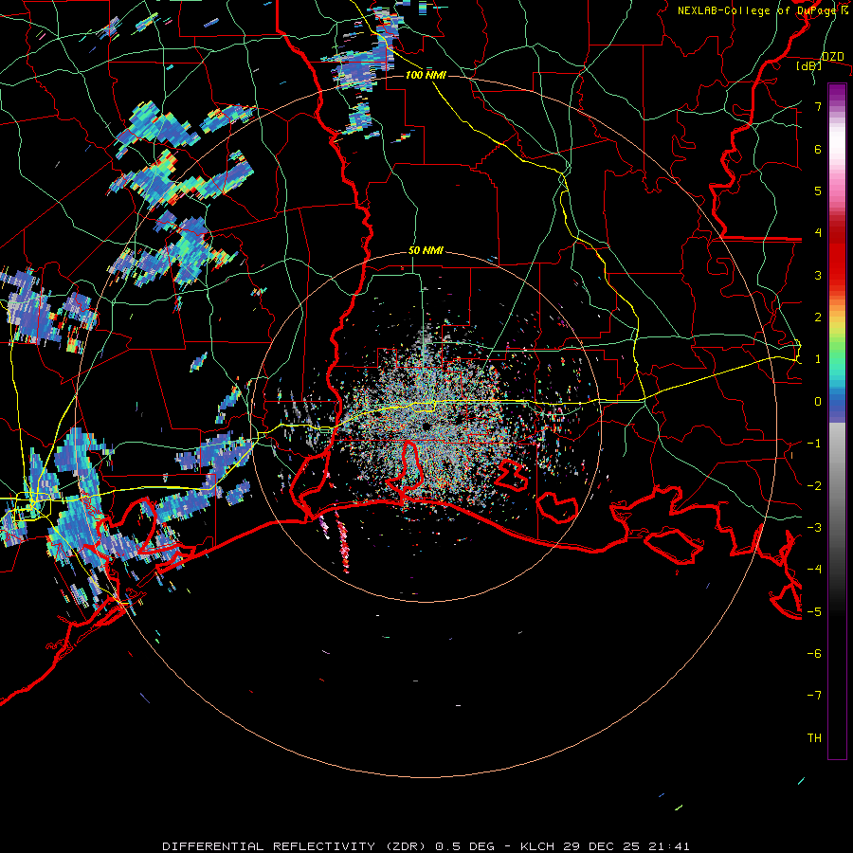Select the 5 value on scale

click(818, 191)
